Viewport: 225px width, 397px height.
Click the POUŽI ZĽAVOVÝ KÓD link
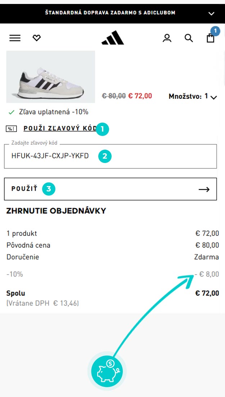click(x=60, y=128)
